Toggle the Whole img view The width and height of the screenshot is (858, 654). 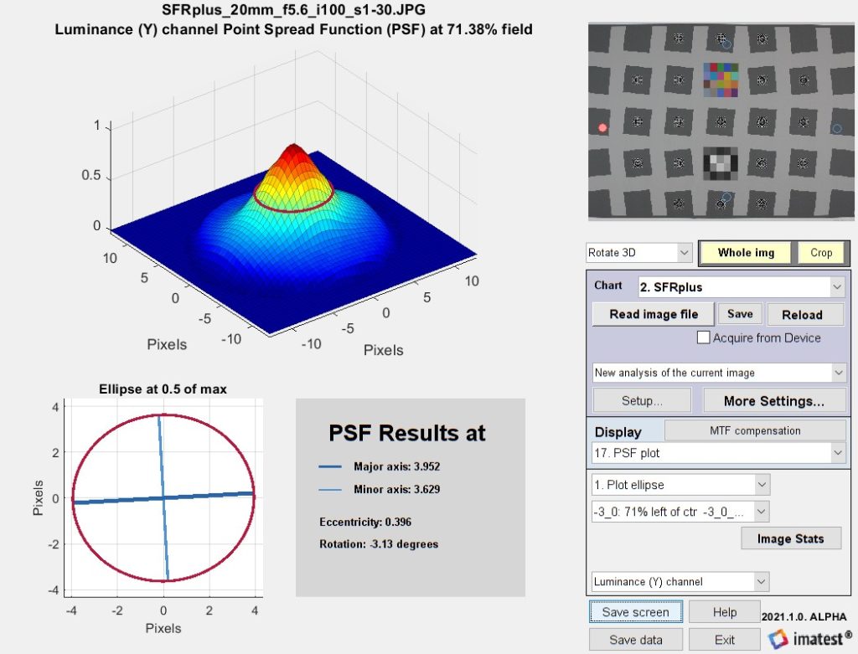point(745,252)
